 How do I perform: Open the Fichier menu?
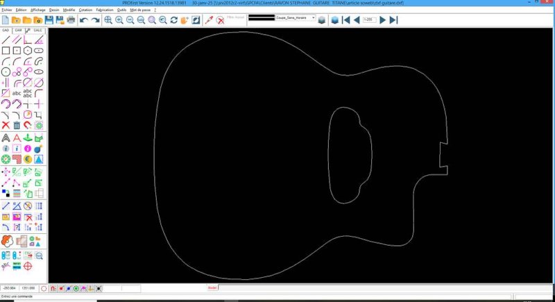pos(7,10)
